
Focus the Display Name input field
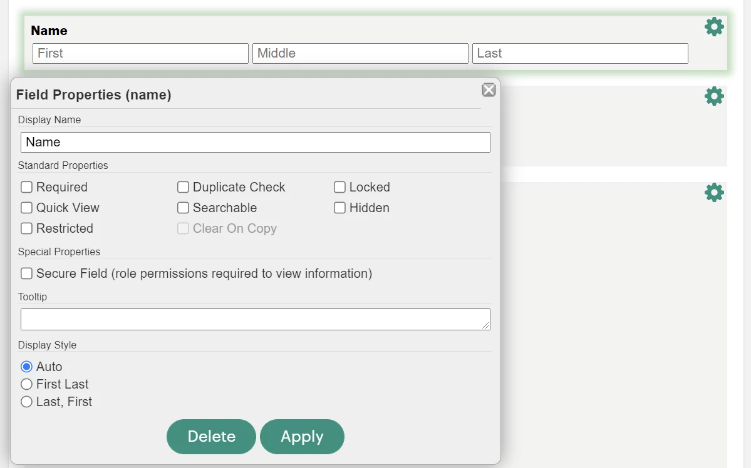tap(256, 142)
